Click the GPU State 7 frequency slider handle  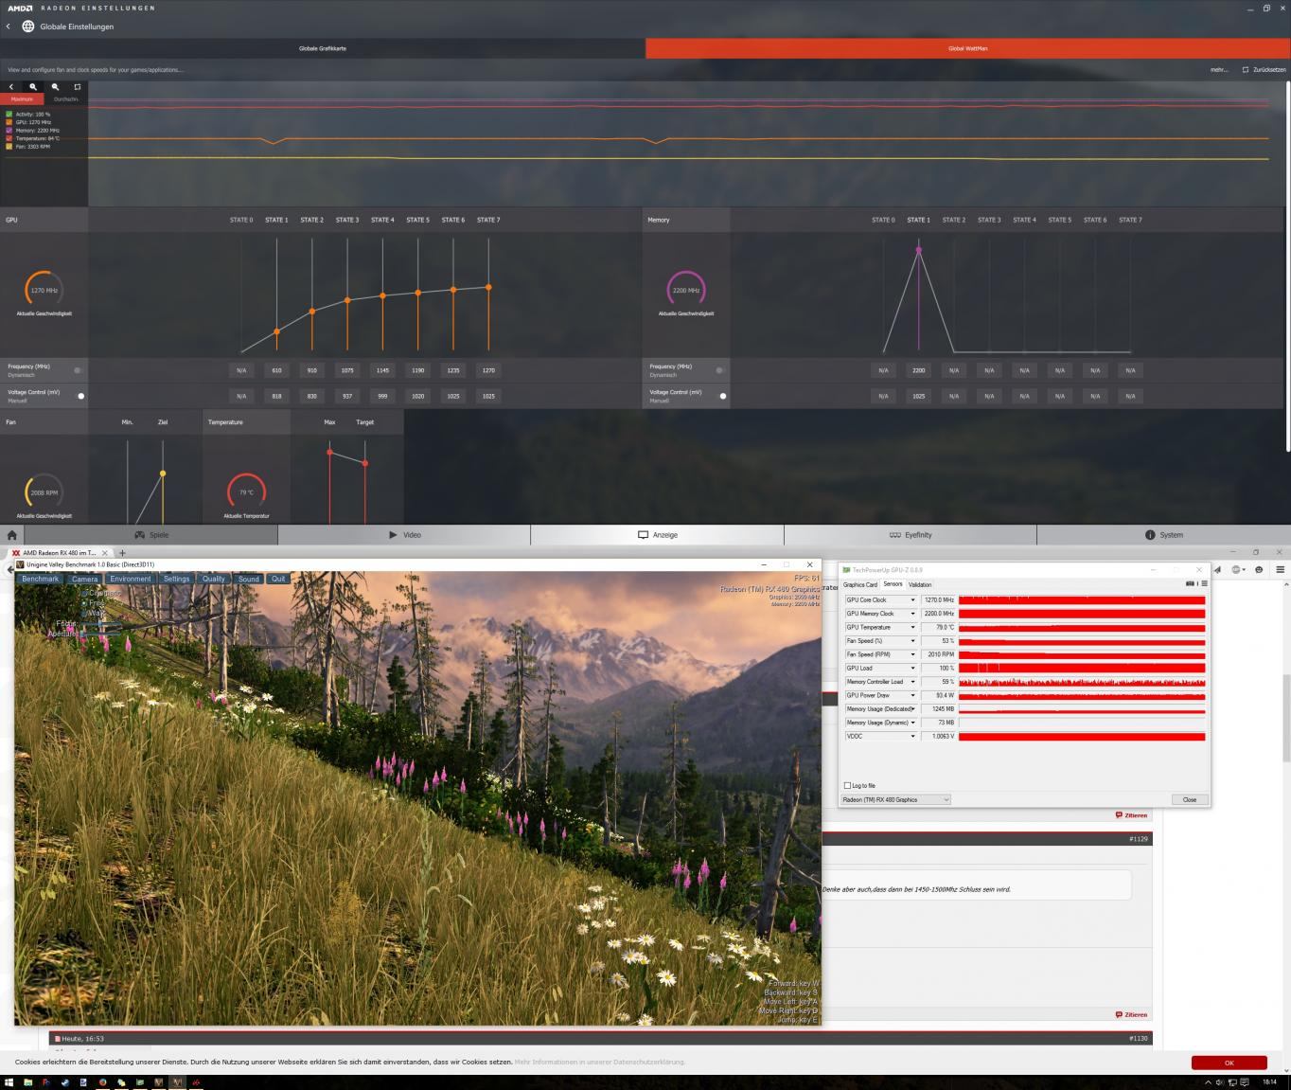click(x=488, y=287)
